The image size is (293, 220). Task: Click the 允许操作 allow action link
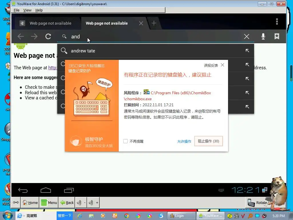(184, 141)
